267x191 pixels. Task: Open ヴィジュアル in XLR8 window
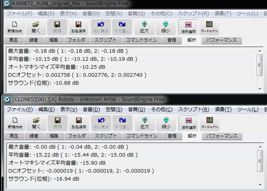click(x=209, y=27)
